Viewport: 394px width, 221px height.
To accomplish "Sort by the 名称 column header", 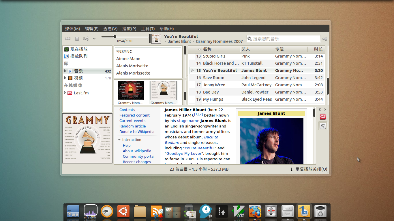I will [x=221, y=49].
